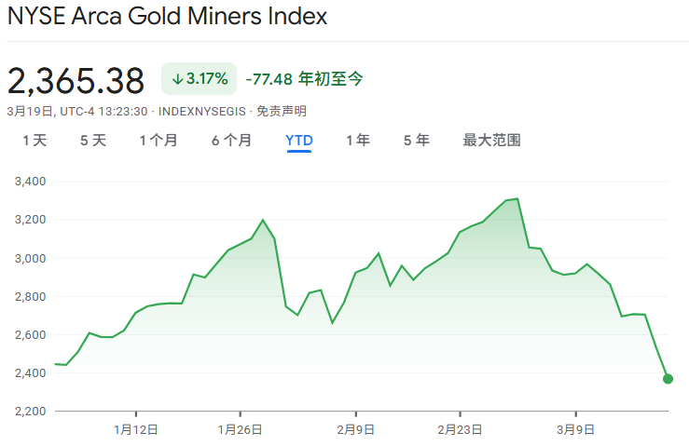Click the NYSE Arca Gold Miners Index title

coord(167,17)
